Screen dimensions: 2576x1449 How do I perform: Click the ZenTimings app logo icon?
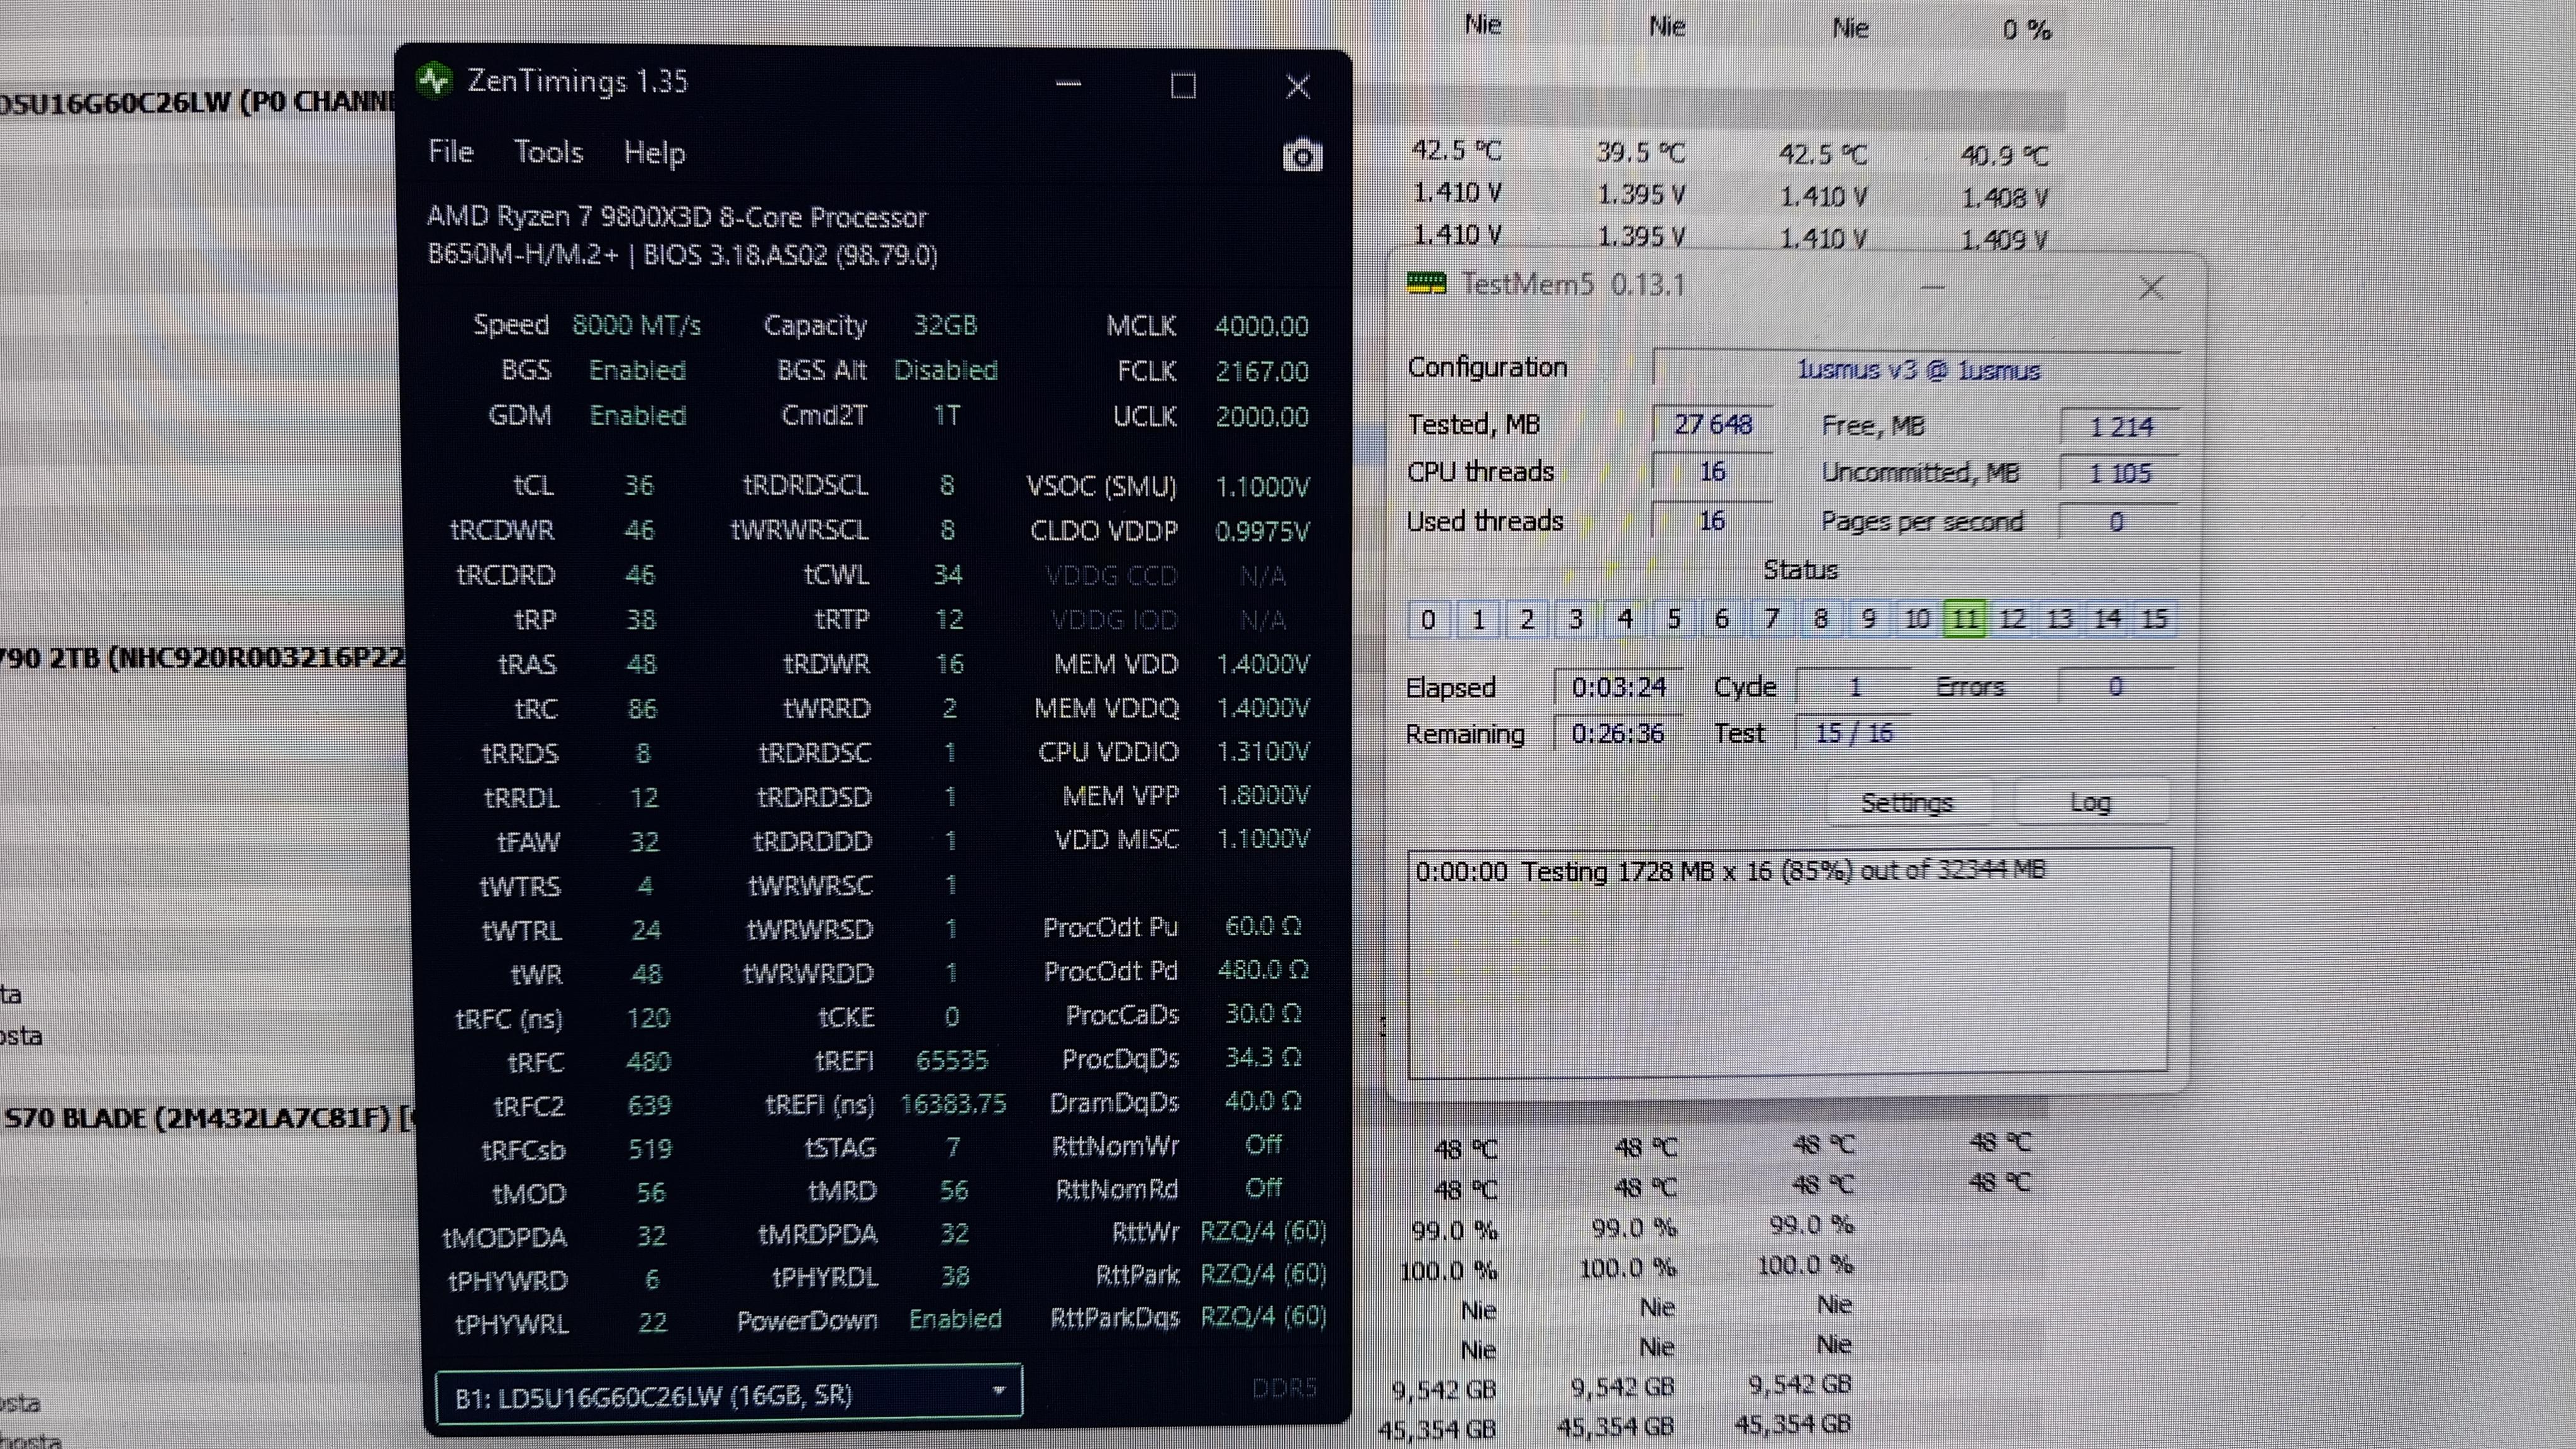coord(435,80)
